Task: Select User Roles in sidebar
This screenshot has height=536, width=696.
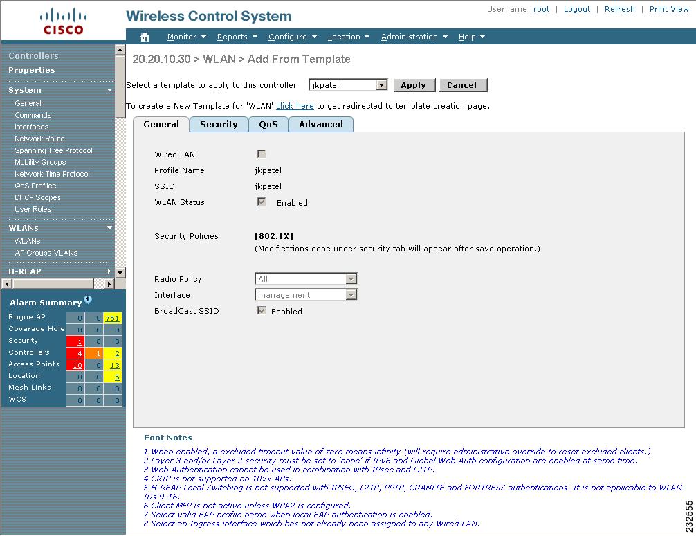Action: tap(33, 209)
